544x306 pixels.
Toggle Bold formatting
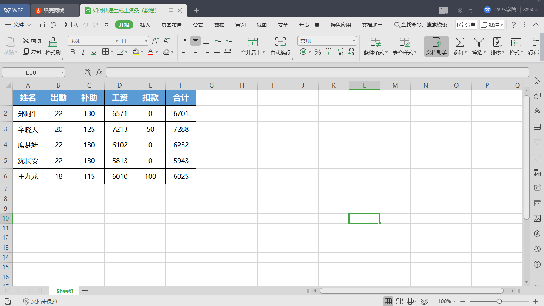pos(72,52)
